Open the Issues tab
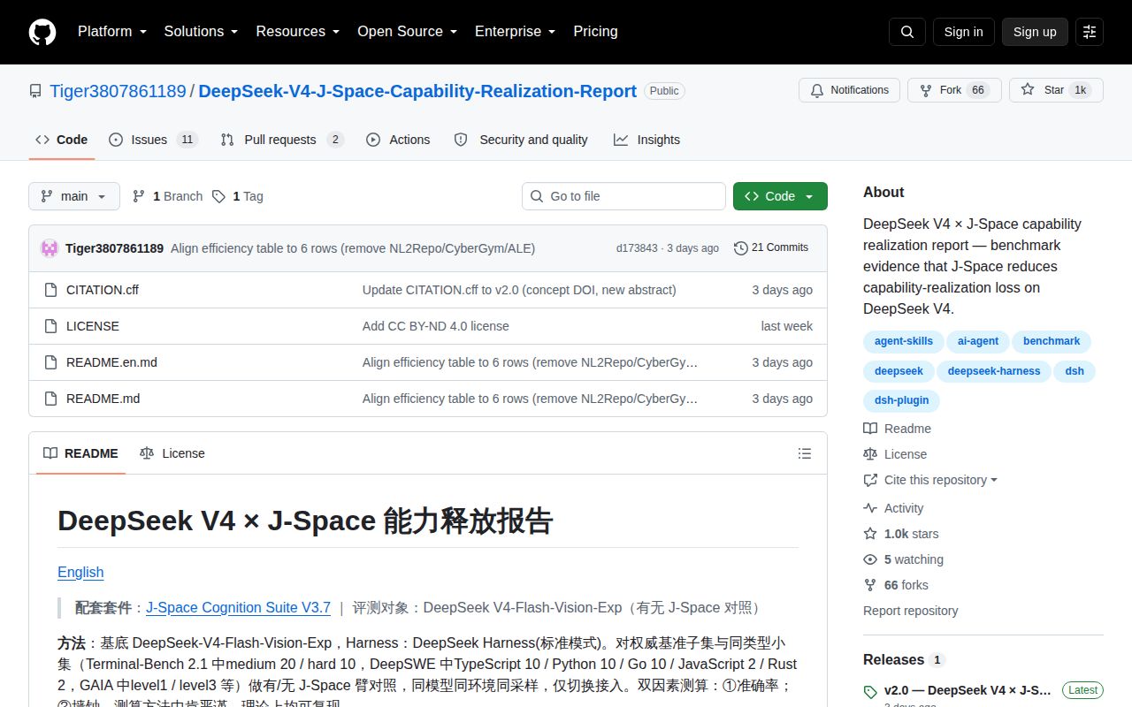Viewport: 1132px width, 707px height. (153, 140)
